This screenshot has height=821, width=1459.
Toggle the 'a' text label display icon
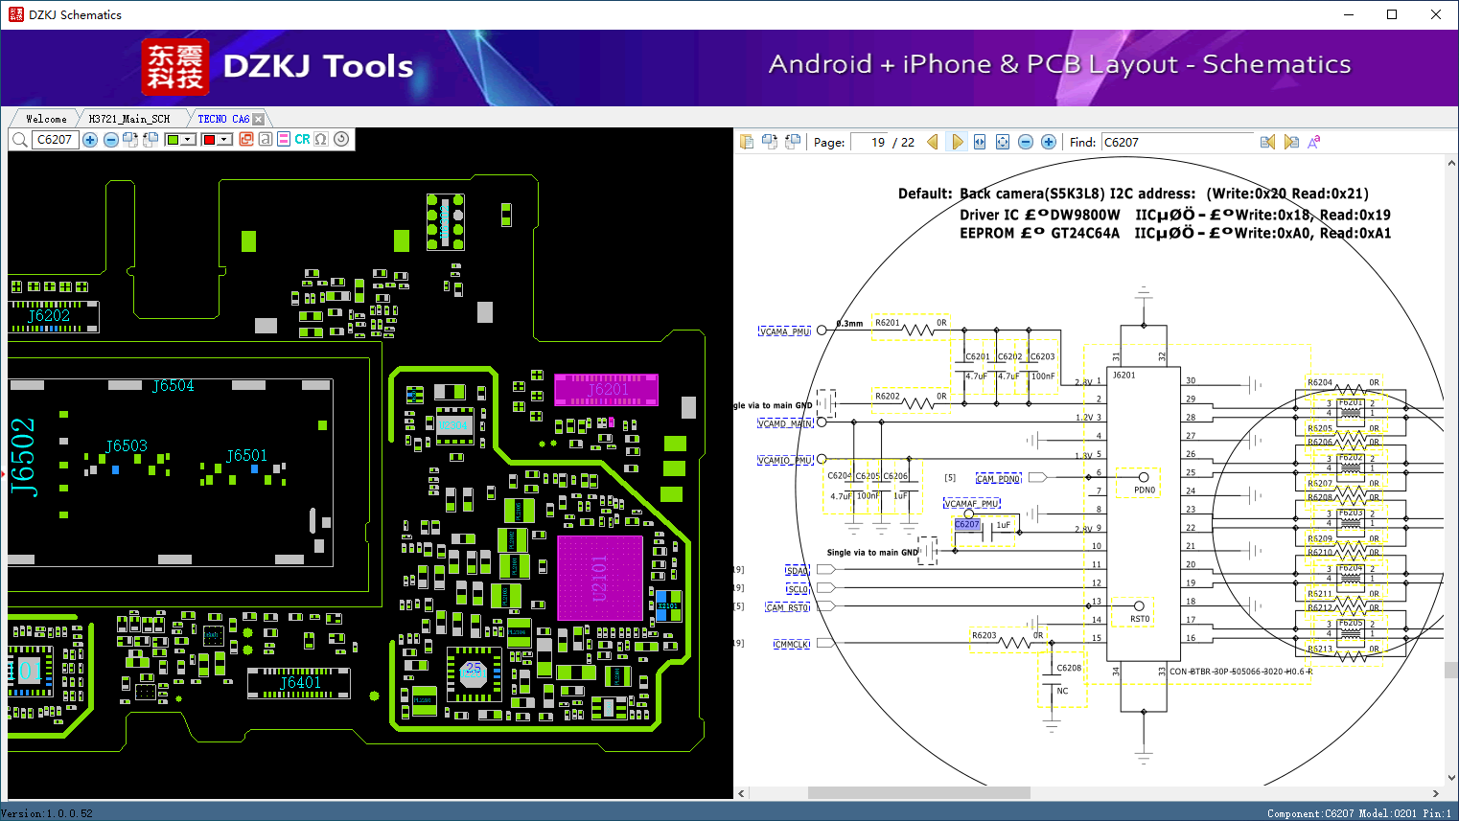click(x=265, y=140)
